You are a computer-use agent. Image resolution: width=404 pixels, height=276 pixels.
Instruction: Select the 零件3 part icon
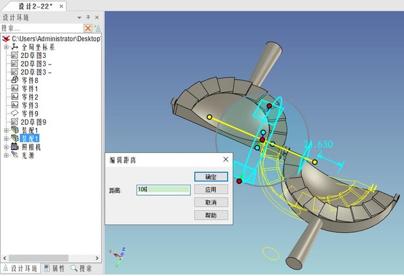(x=15, y=105)
